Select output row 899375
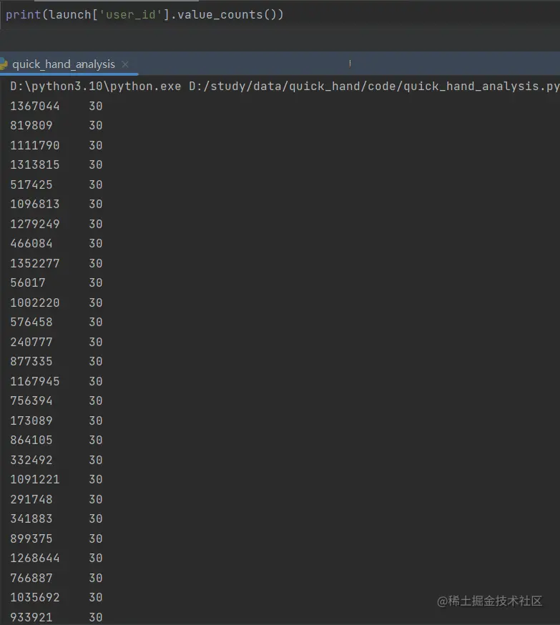Viewport: 560px width, 625px height. 57,539
